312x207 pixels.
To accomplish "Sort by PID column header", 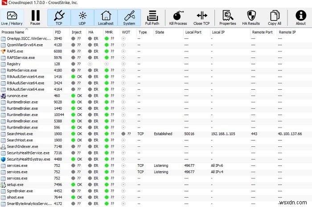I will point(62,32).
